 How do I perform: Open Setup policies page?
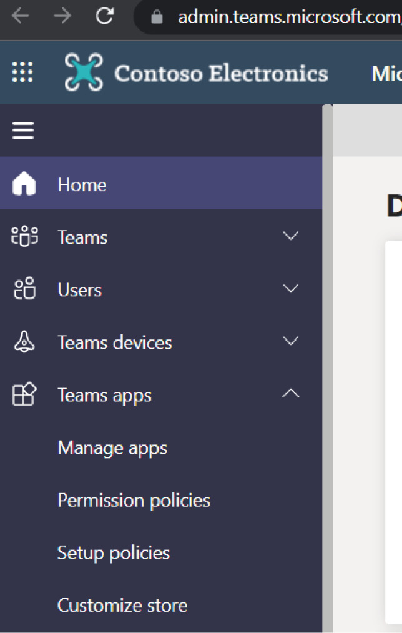tap(114, 553)
